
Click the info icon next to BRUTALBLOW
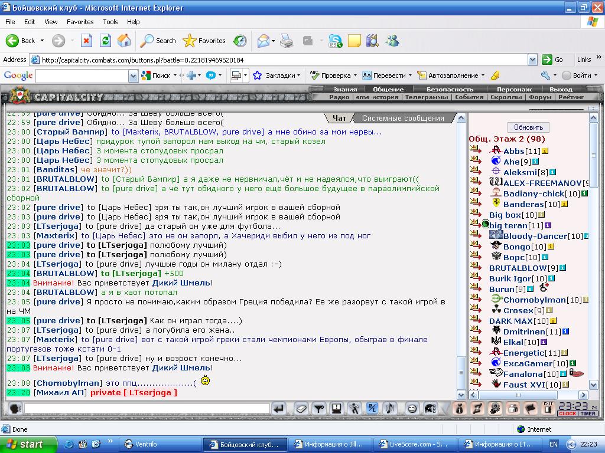pos(562,268)
